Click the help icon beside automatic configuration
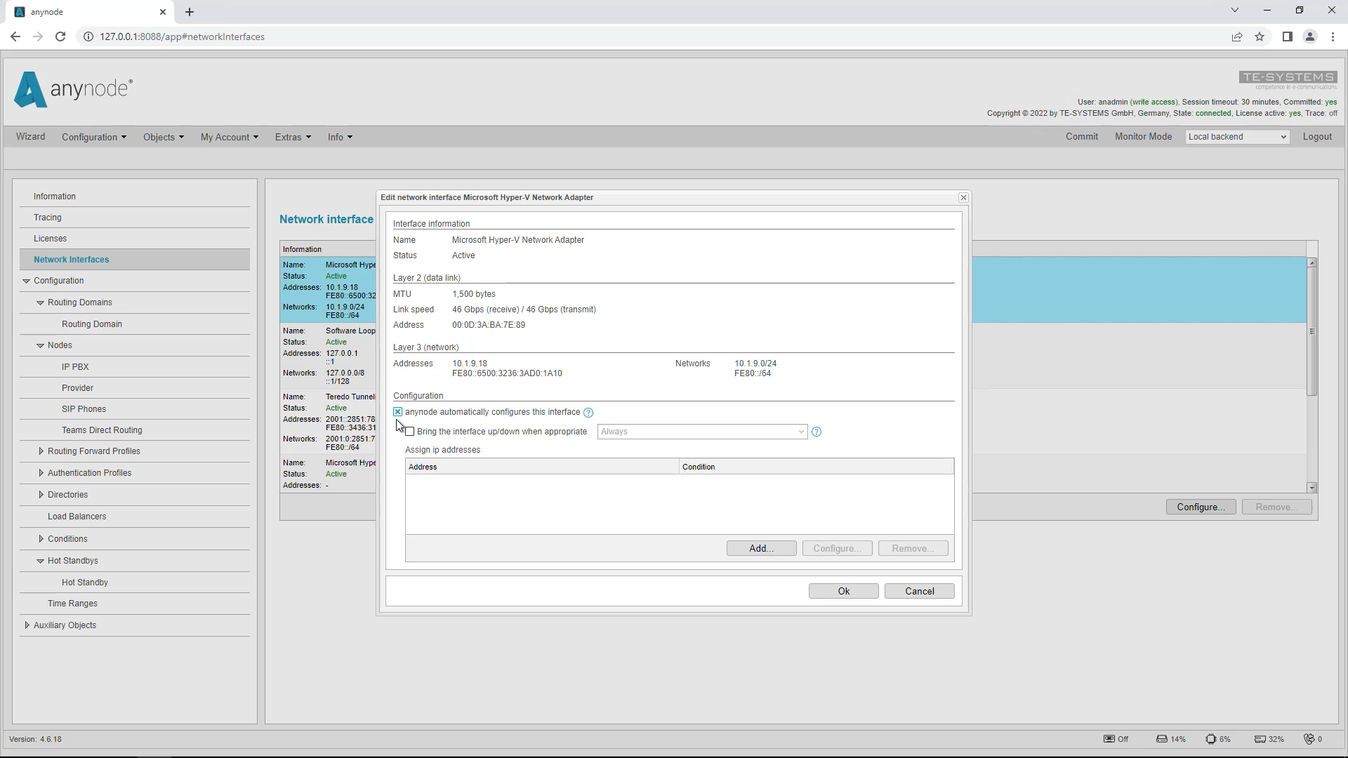The image size is (1348, 758). [x=588, y=413]
